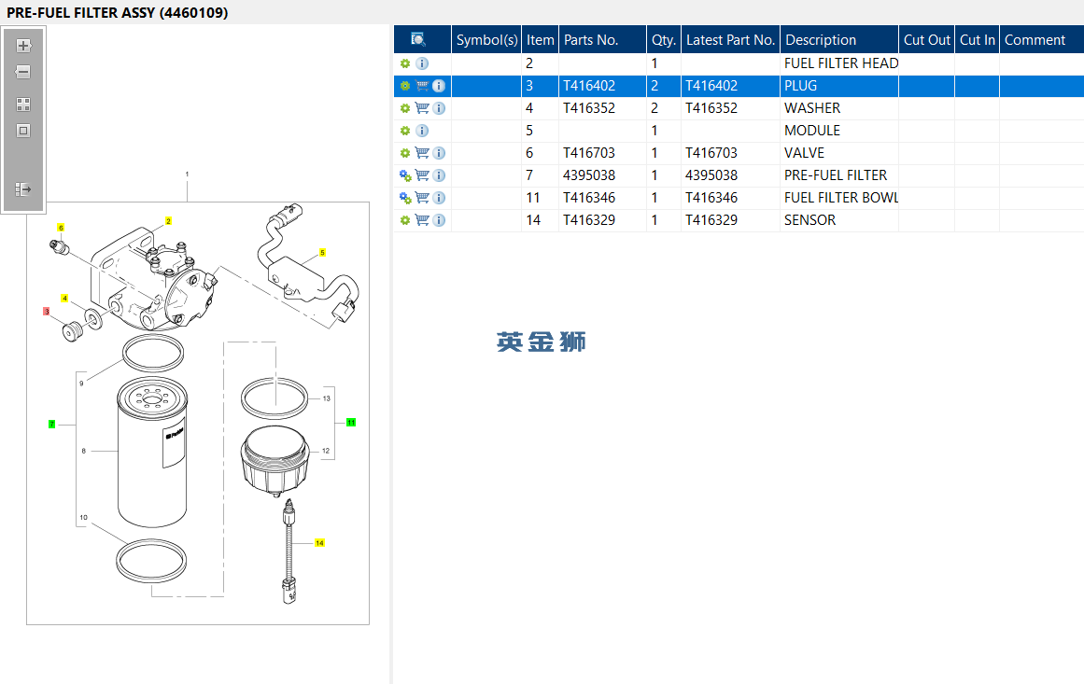Open info icon for WASHER row
1084x684 pixels.
438,108
